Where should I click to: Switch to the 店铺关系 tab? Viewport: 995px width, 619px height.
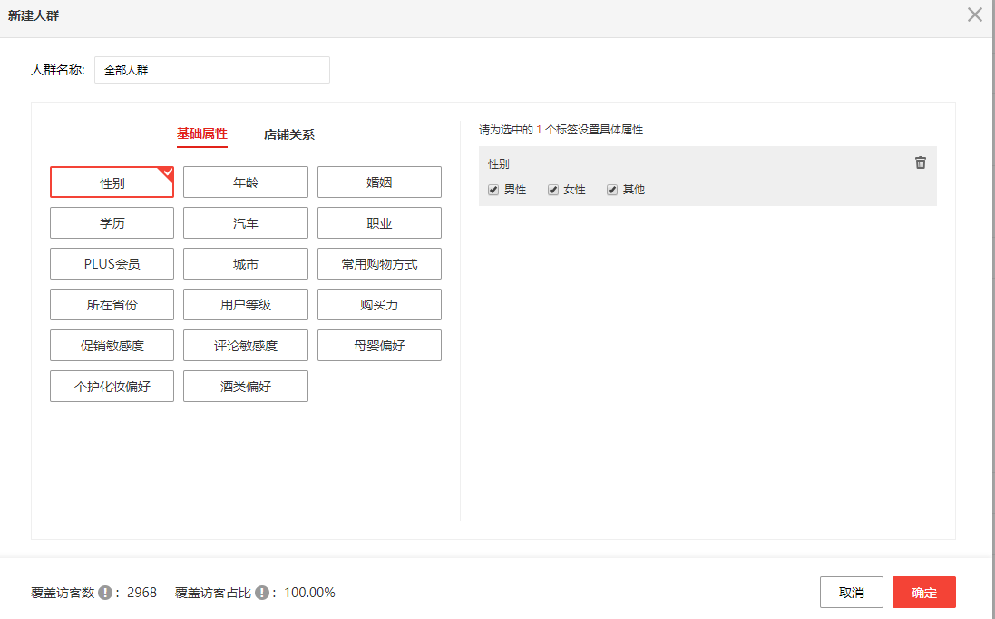[x=289, y=134]
